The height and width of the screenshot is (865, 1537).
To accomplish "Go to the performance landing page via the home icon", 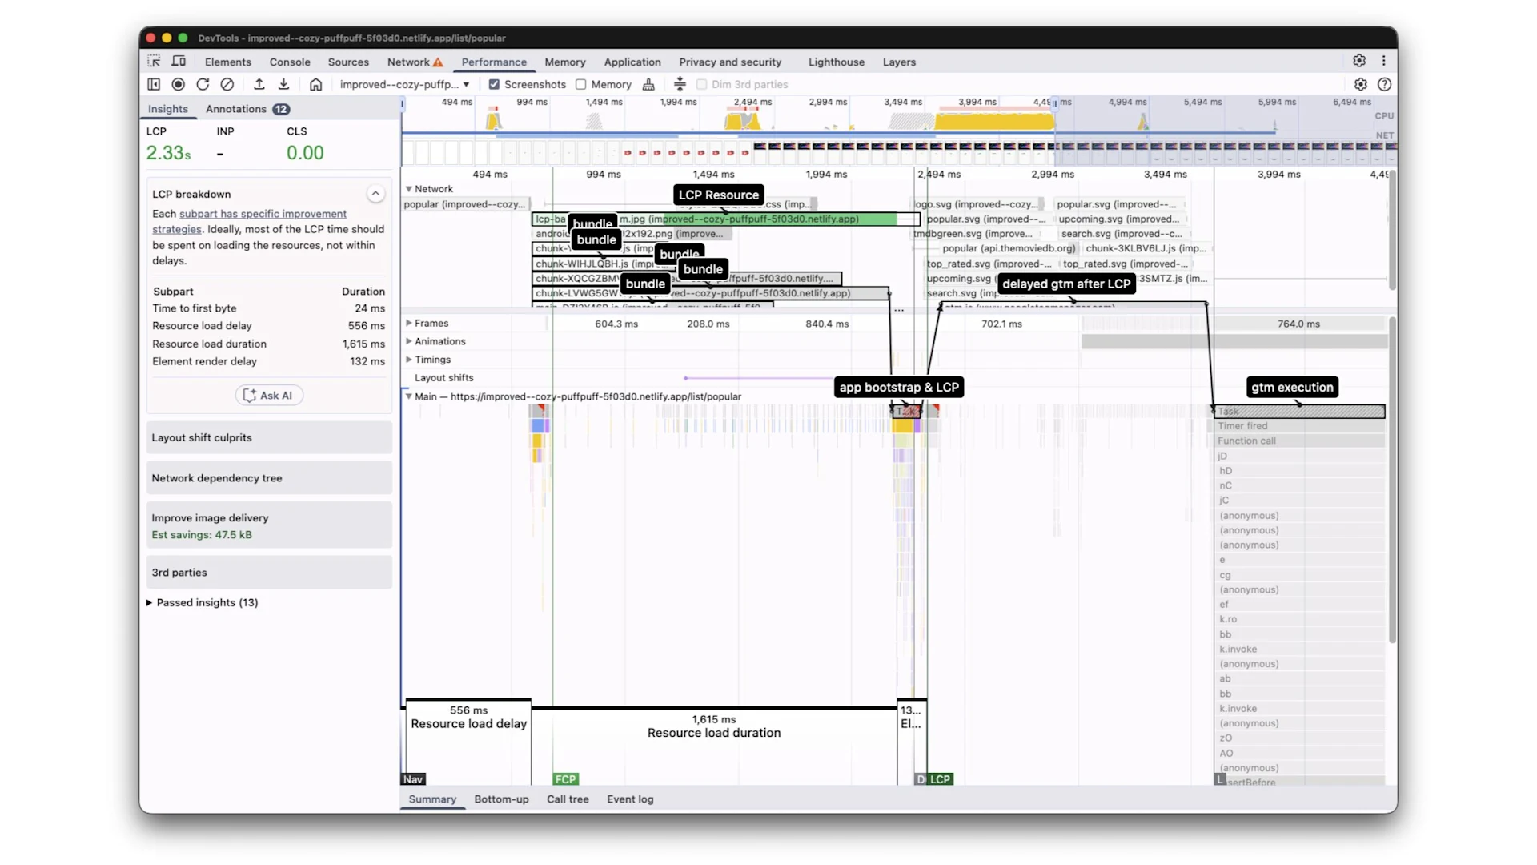I will point(315,84).
